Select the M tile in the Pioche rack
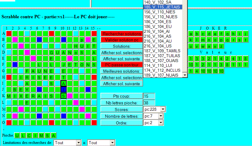The height and width of the screenshot is (146, 252). [x=41, y=135]
